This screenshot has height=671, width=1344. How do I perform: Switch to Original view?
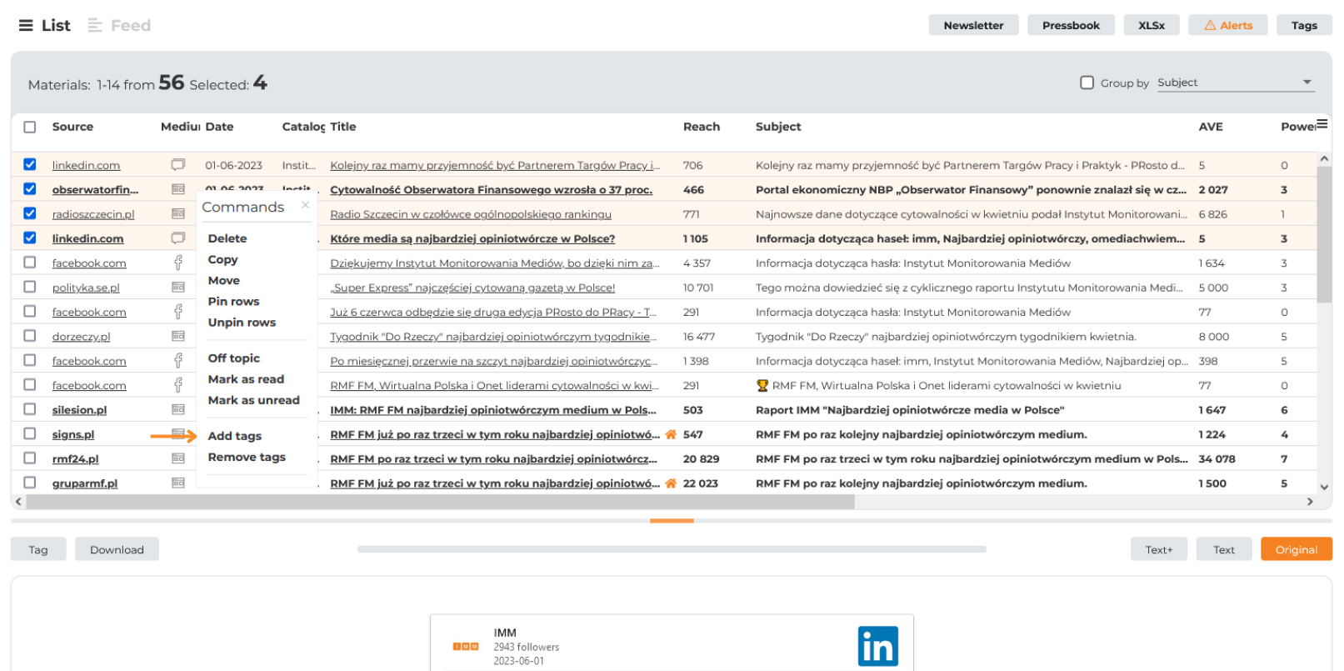click(x=1297, y=549)
